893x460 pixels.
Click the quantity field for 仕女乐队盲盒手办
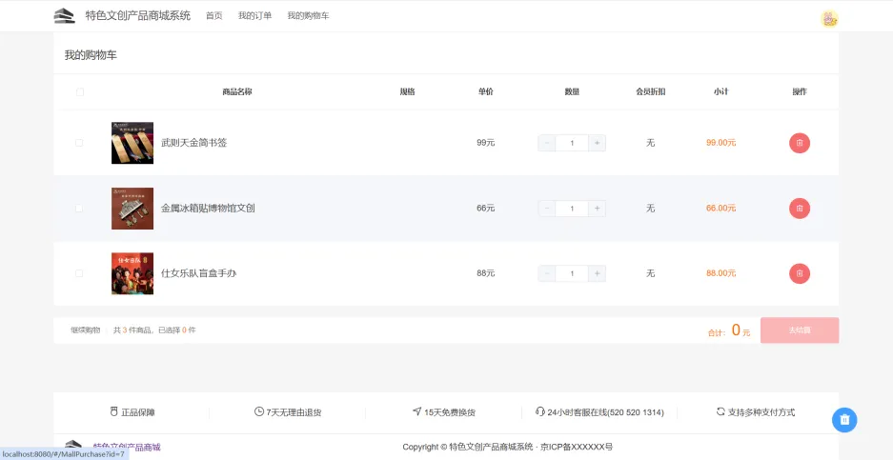[x=572, y=273]
